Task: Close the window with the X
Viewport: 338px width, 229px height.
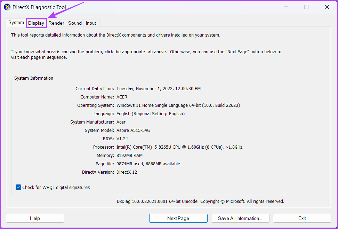Action: (x=327, y=7)
